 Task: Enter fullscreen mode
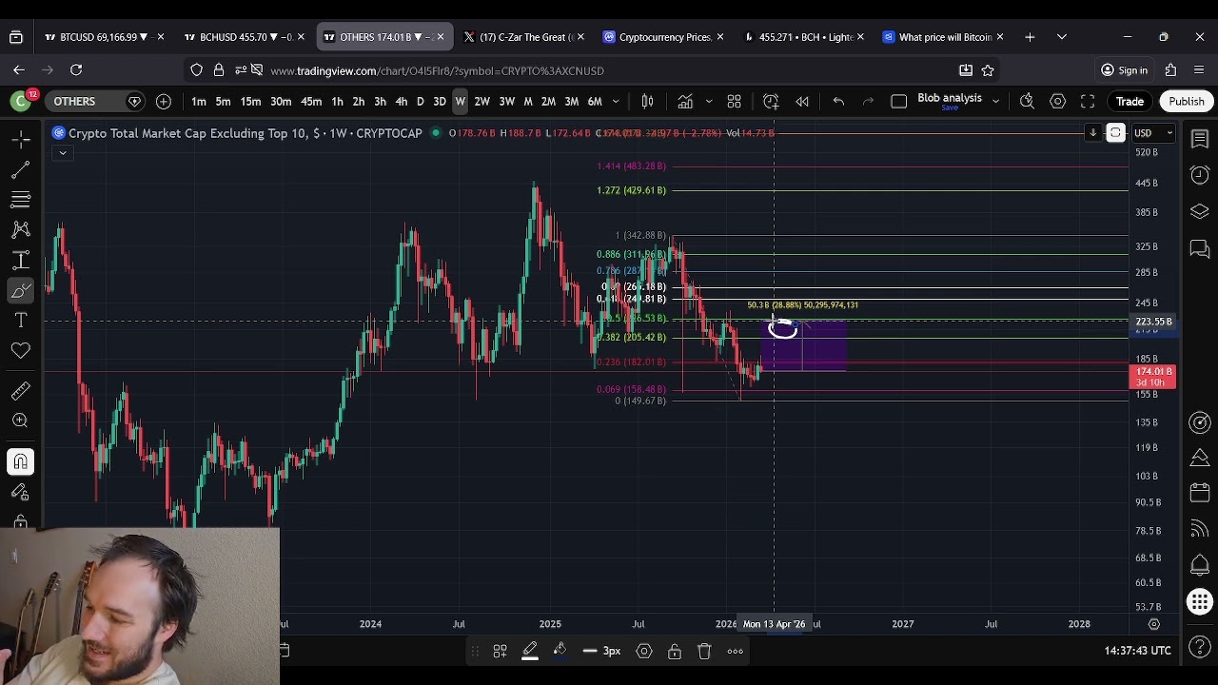[x=1088, y=101]
